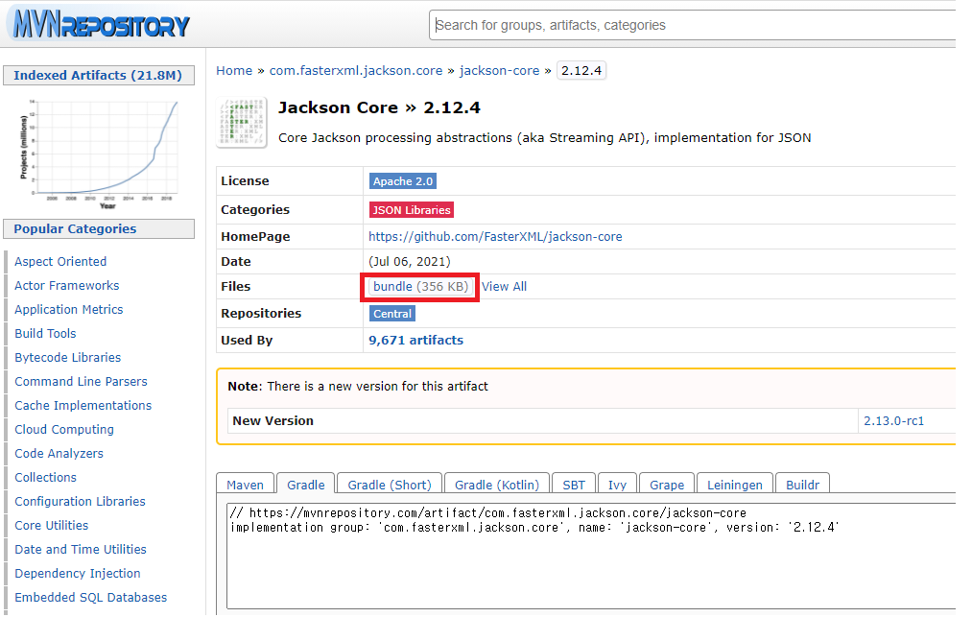Open Dependency Injection category

pos(78,574)
